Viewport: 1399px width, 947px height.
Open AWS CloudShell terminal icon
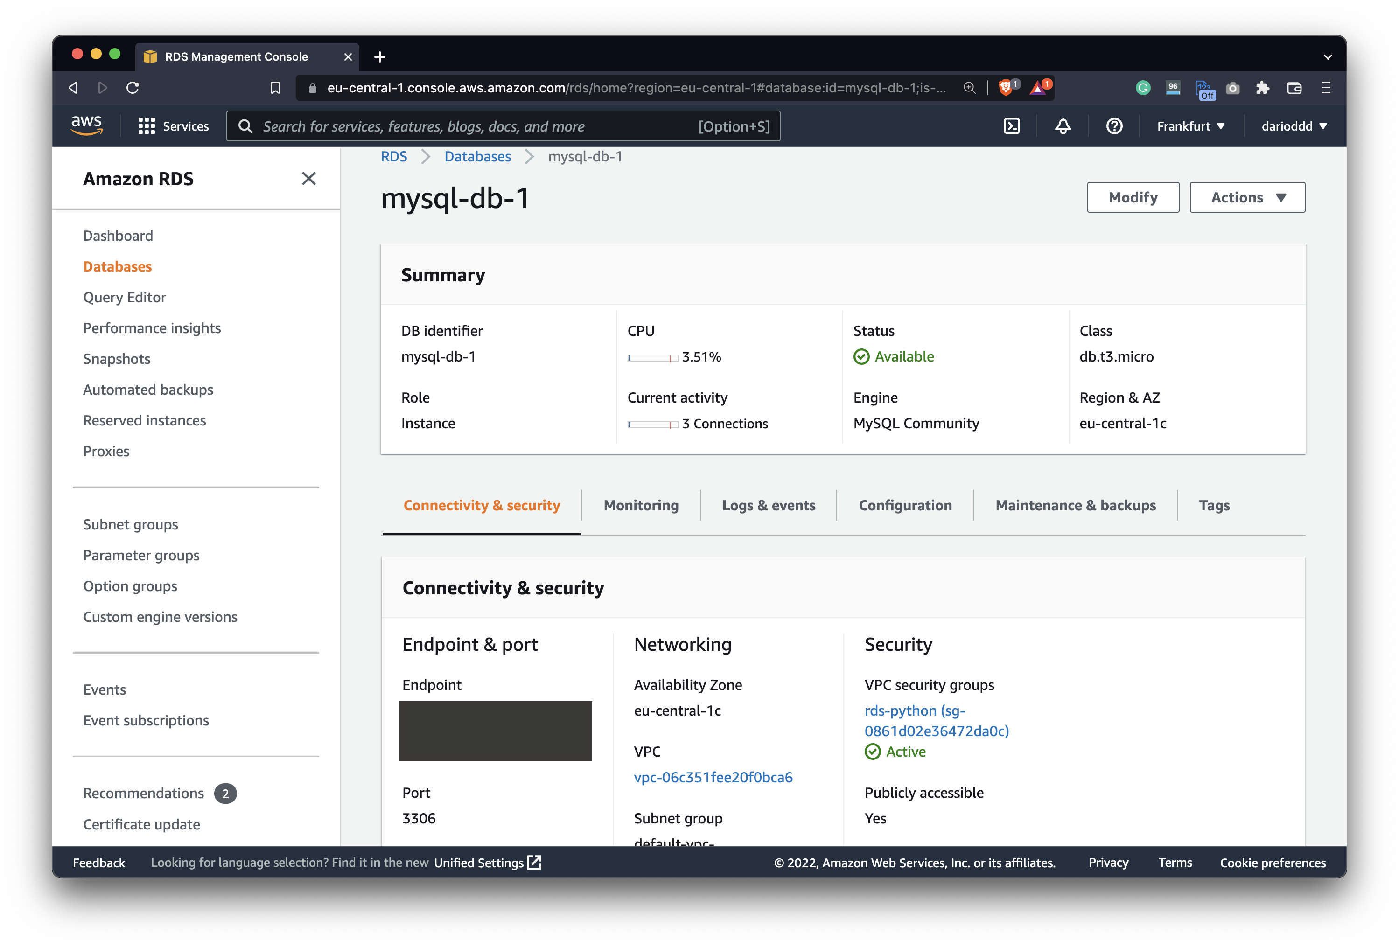coord(1011,126)
